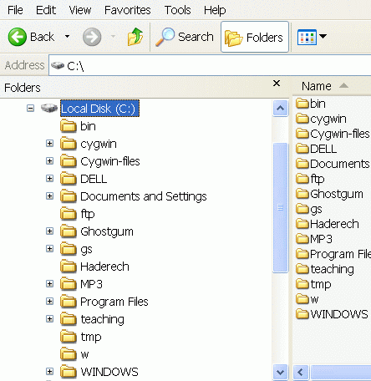Open the Back history dropdown arrow
The image size is (371, 381).
[67, 37]
